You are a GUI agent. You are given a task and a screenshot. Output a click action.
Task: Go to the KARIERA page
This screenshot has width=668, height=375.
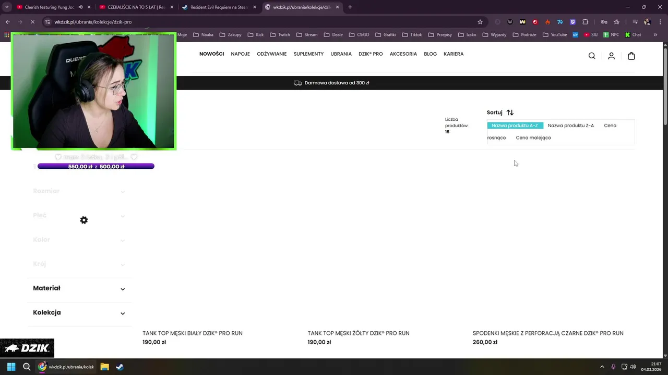click(454, 54)
